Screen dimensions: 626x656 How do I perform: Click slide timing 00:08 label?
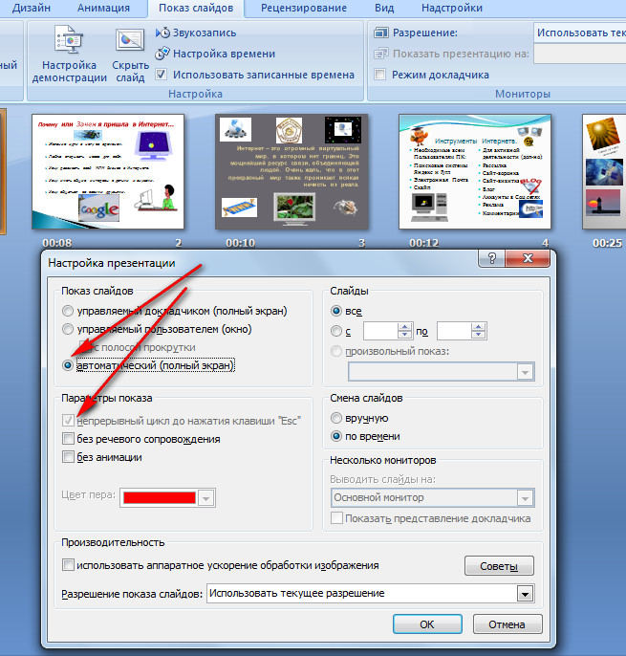(57, 243)
